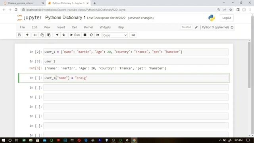Viewport: 254px width, 143px height.
Task: Open File Explorer from the taskbar
Action: tap(31, 140)
